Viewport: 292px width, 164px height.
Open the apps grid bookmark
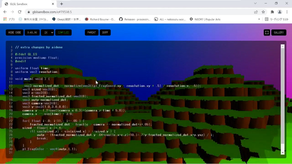coord(9,19)
